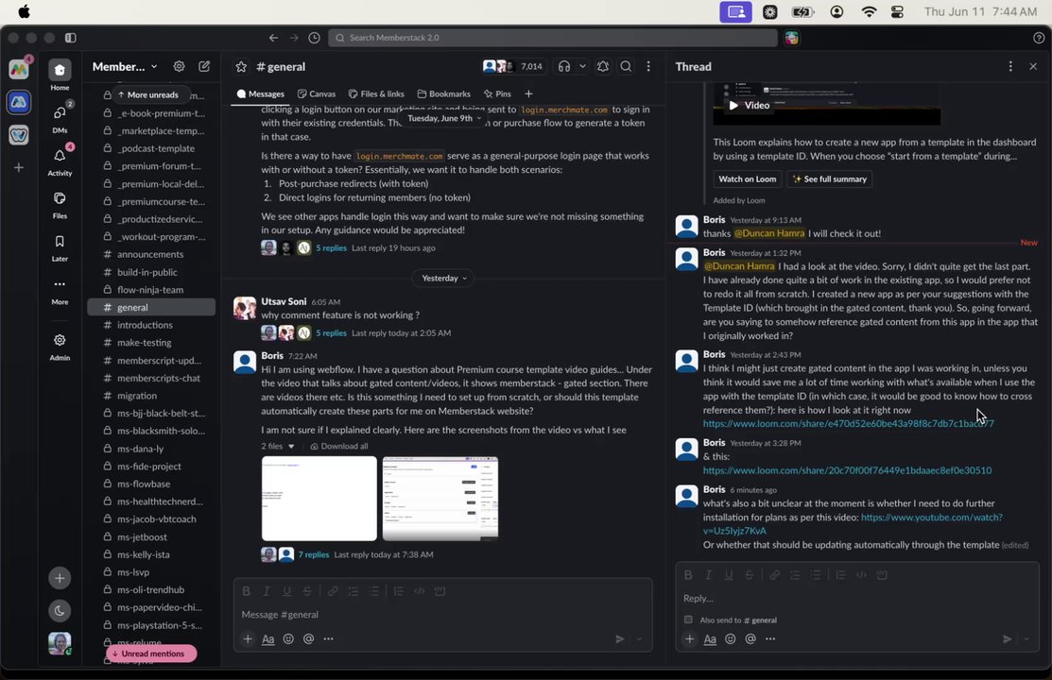Jump to More unreads
The image size is (1052, 680).
pos(148,94)
